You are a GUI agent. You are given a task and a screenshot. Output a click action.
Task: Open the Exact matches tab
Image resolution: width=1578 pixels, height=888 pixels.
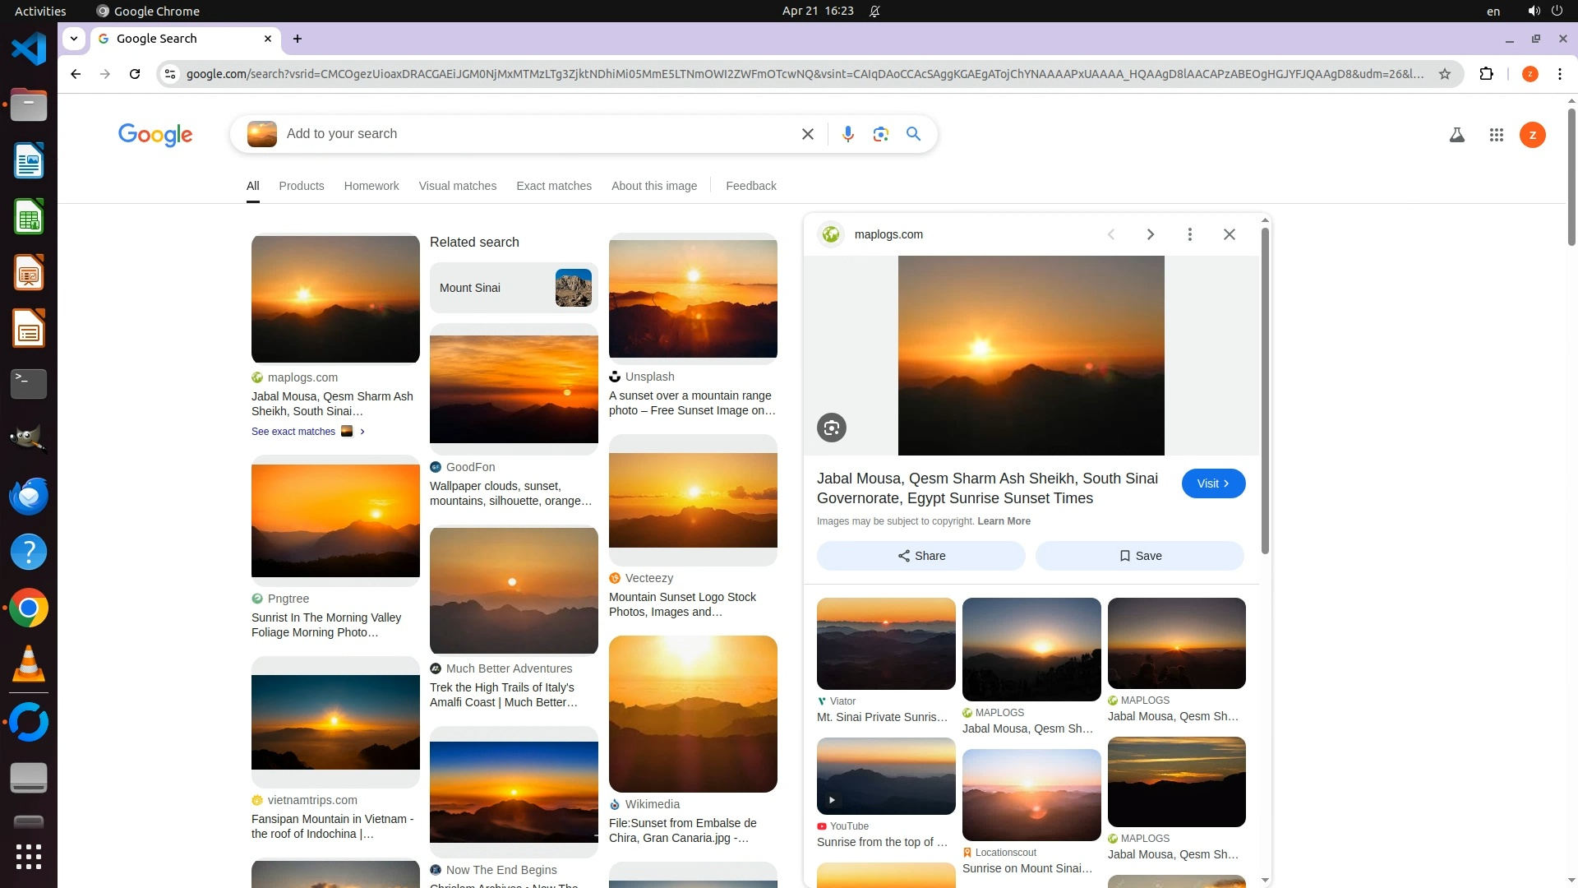click(x=553, y=186)
